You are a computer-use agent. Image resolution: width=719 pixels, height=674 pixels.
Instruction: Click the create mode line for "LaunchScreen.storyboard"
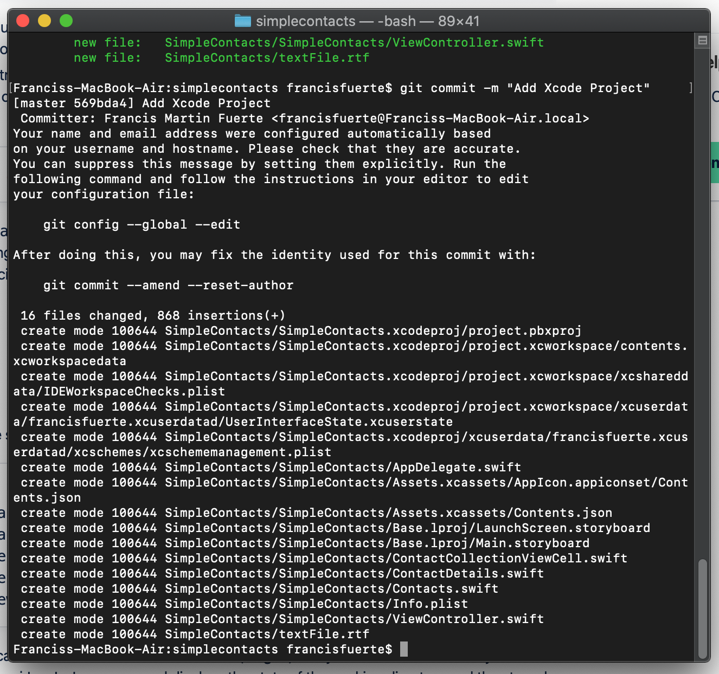coord(336,528)
